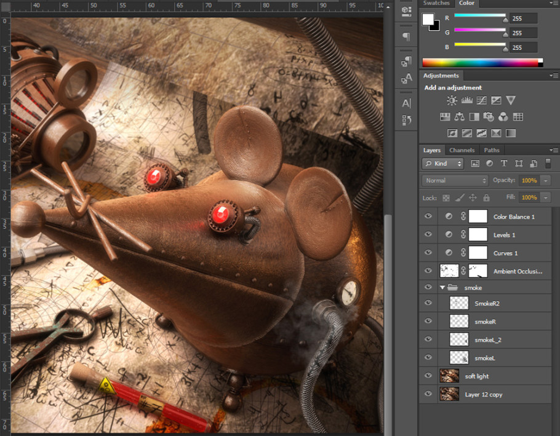Add a Color Lookup adjustment
The image size is (560, 436).
(518, 117)
